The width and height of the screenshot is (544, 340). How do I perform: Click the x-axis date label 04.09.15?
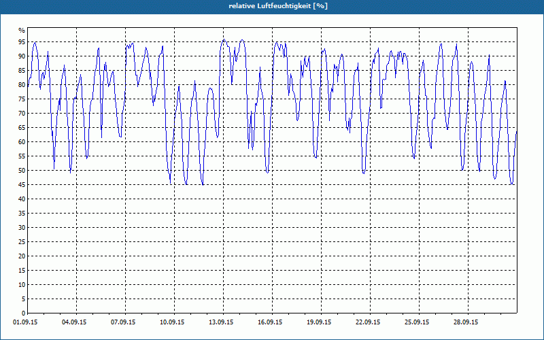pyautogui.click(x=74, y=322)
